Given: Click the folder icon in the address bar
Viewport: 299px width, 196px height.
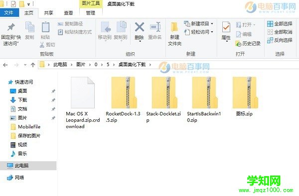Looking at the screenshot, I should [x=42, y=65].
